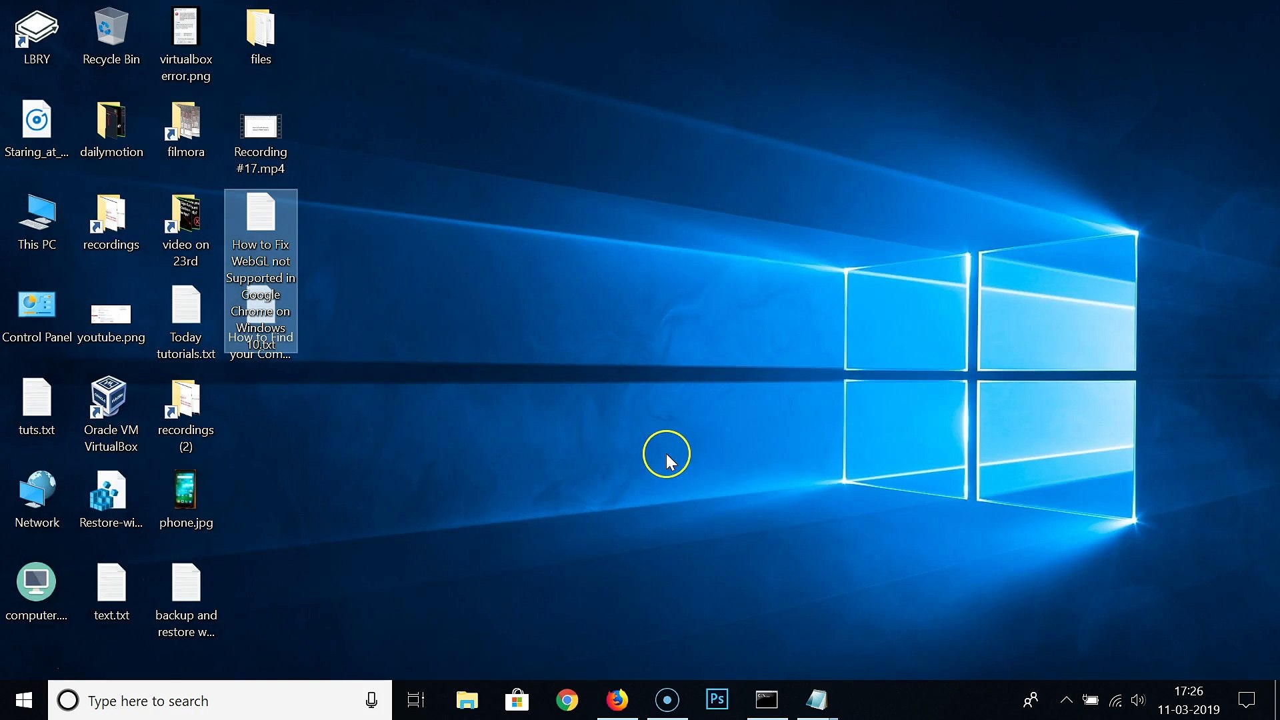The width and height of the screenshot is (1280, 720).
Task: Click the battery status icon
Action: [1091, 700]
